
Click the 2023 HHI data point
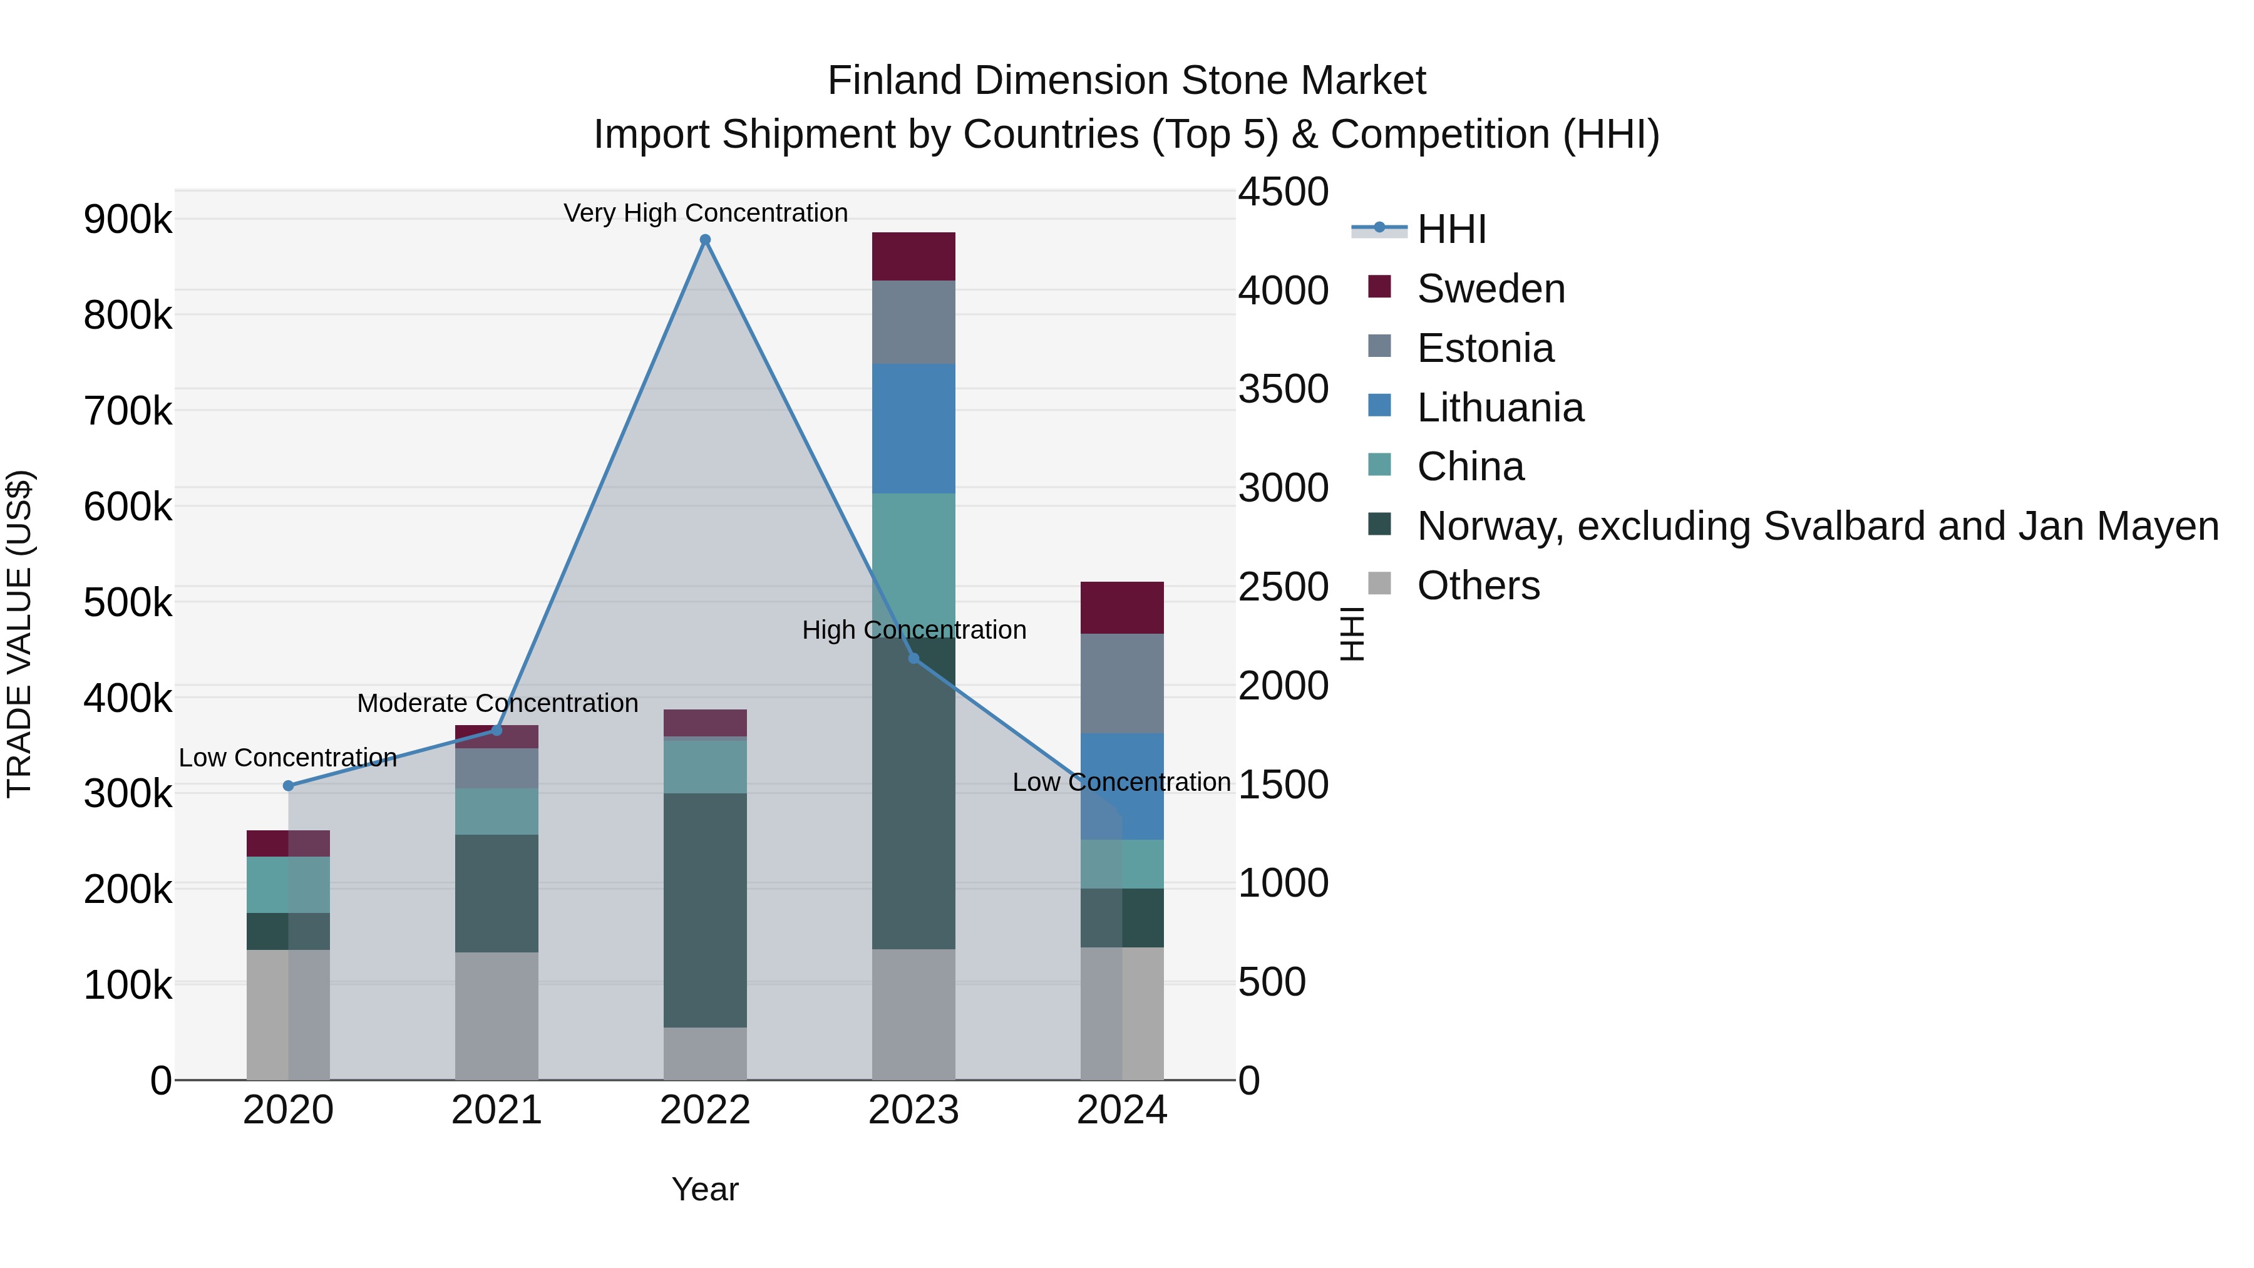coord(913,658)
